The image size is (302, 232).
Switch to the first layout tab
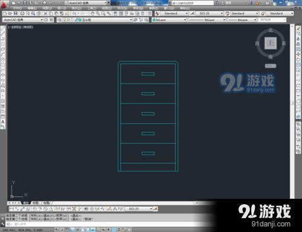36,203
